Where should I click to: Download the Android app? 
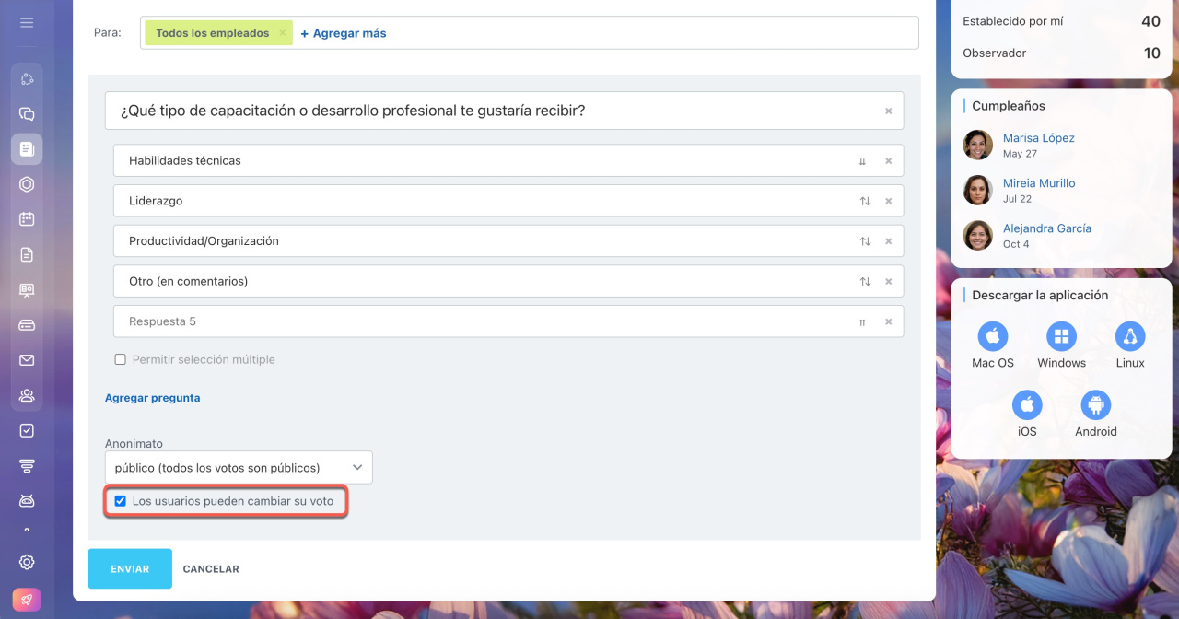pos(1095,406)
